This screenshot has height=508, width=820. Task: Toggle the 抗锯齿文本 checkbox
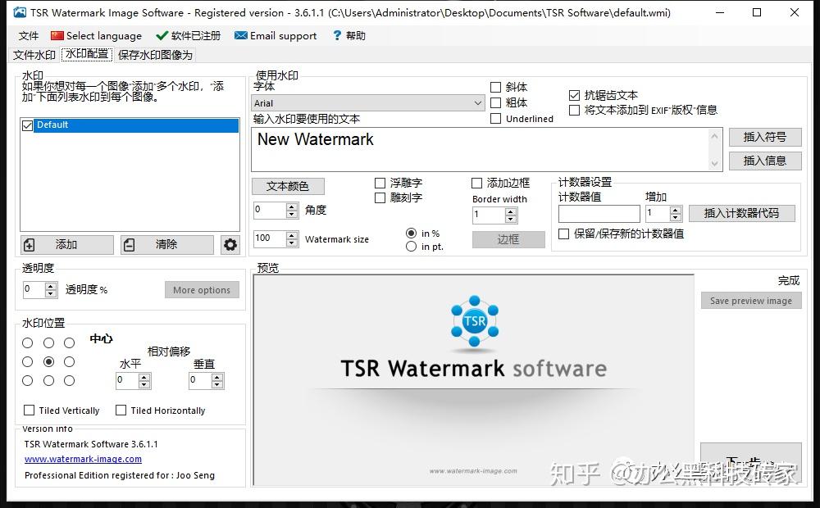click(x=574, y=95)
